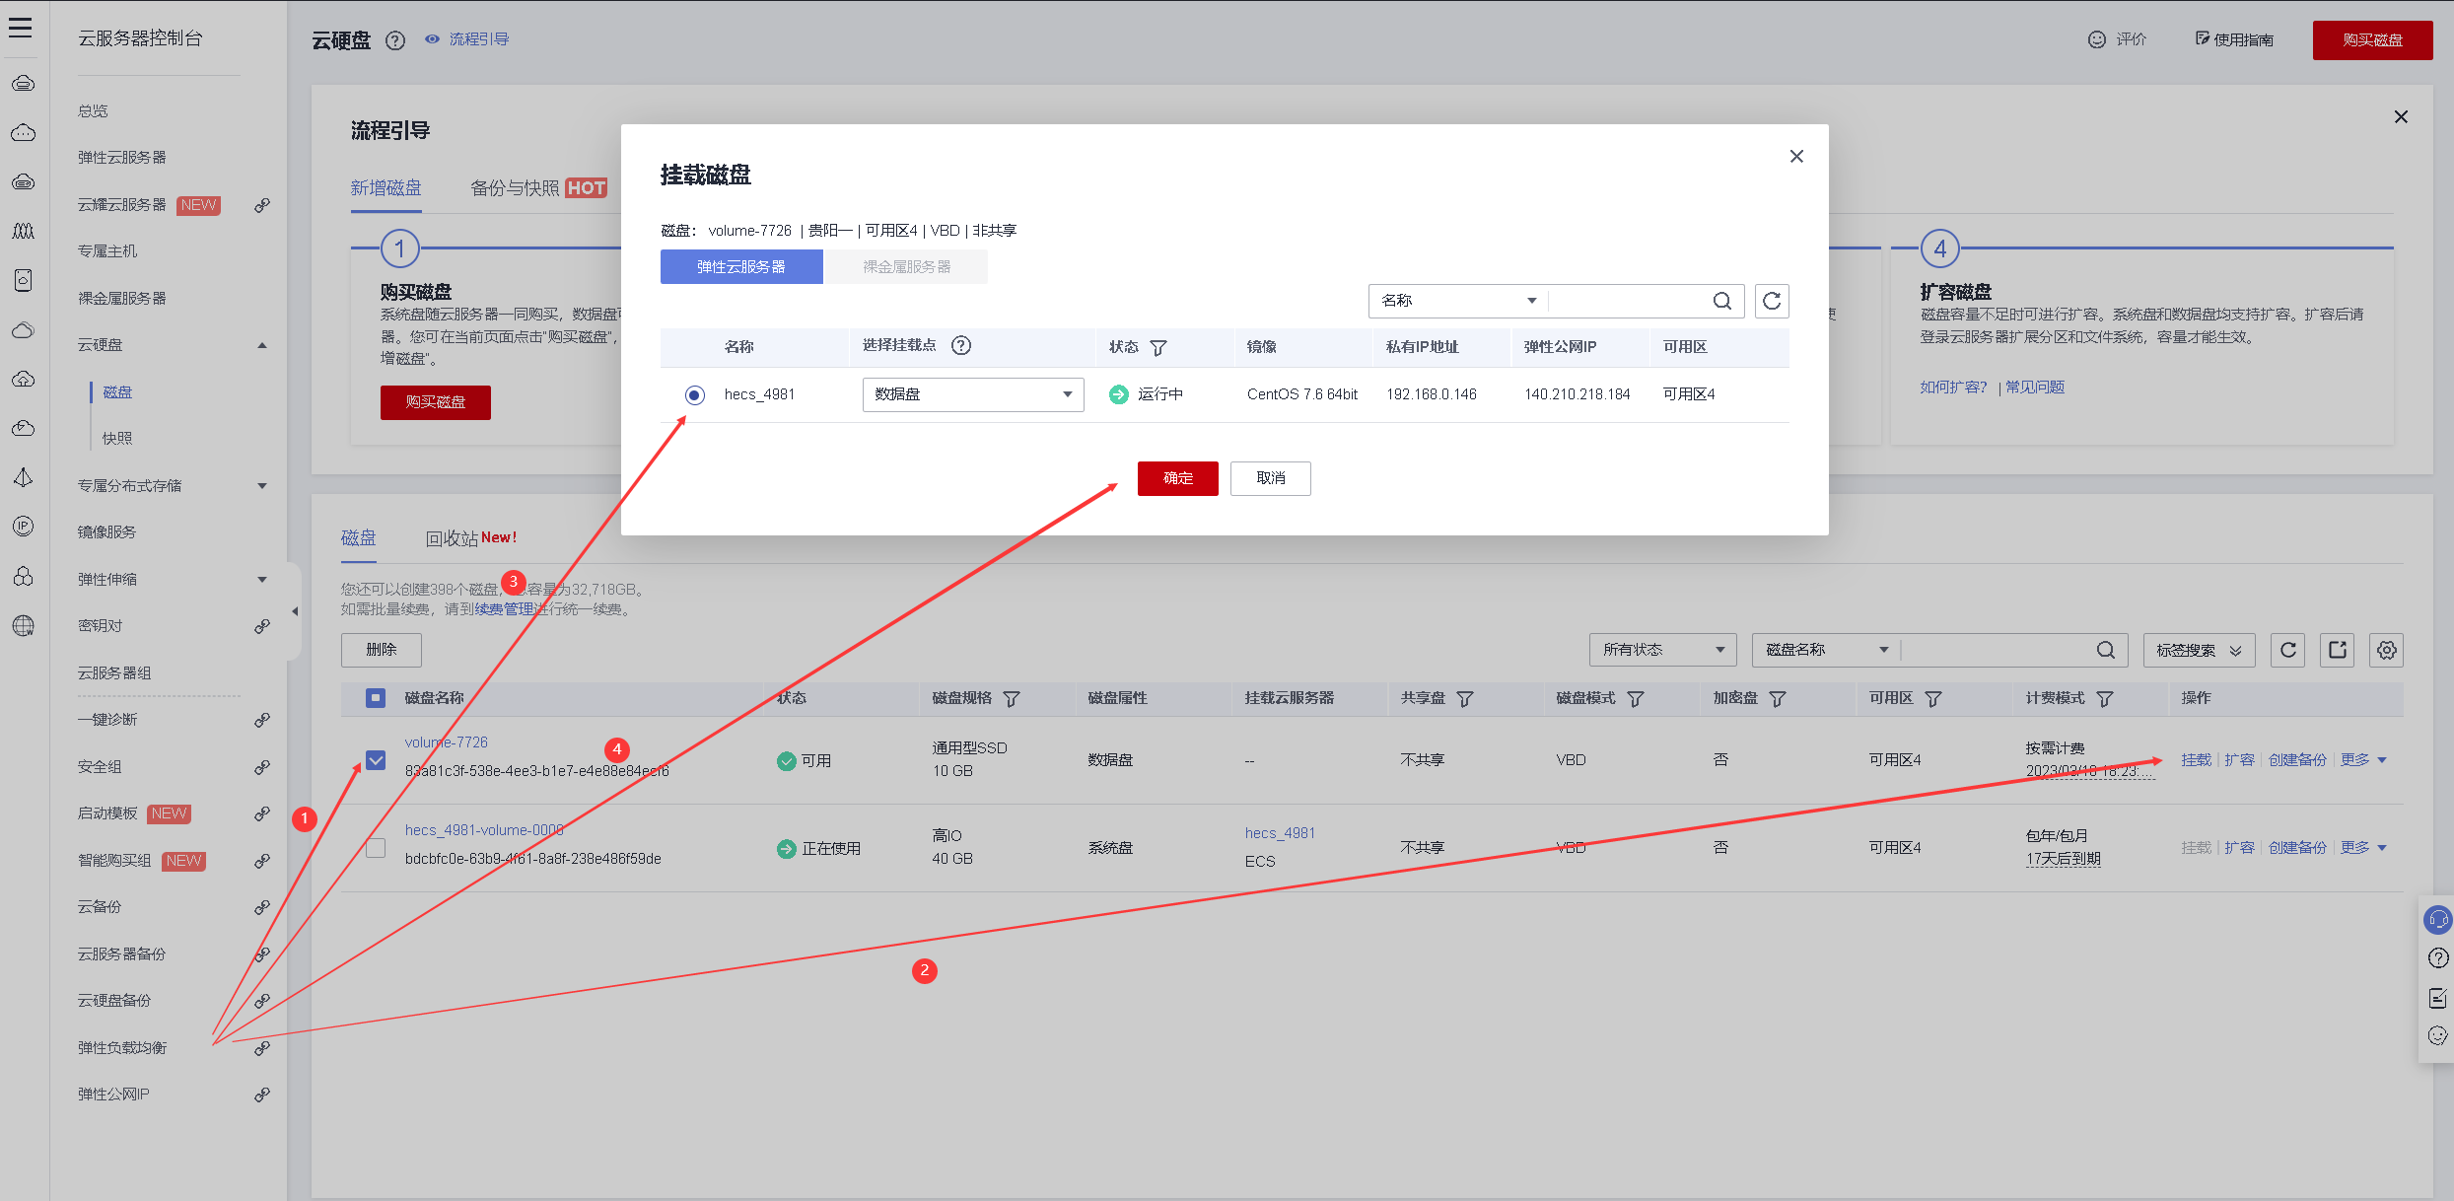Click the 确定 confirm button
Image resolution: width=2454 pixels, height=1201 pixels.
coord(1177,478)
